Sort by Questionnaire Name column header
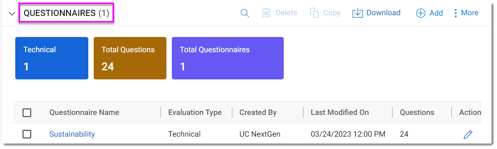497x149 pixels. pyautogui.click(x=84, y=112)
